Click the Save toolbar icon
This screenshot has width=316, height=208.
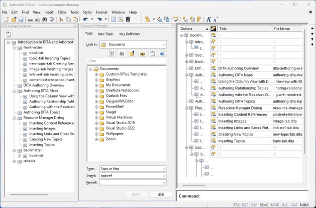(x=21, y=19)
